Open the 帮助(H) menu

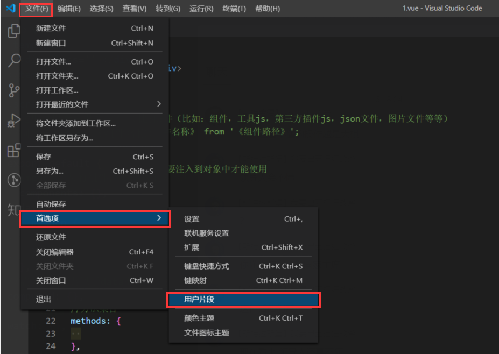(x=268, y=9)
